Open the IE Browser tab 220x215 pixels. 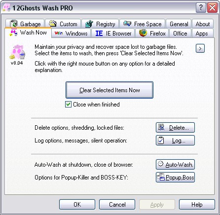click(x=113, y=34)
